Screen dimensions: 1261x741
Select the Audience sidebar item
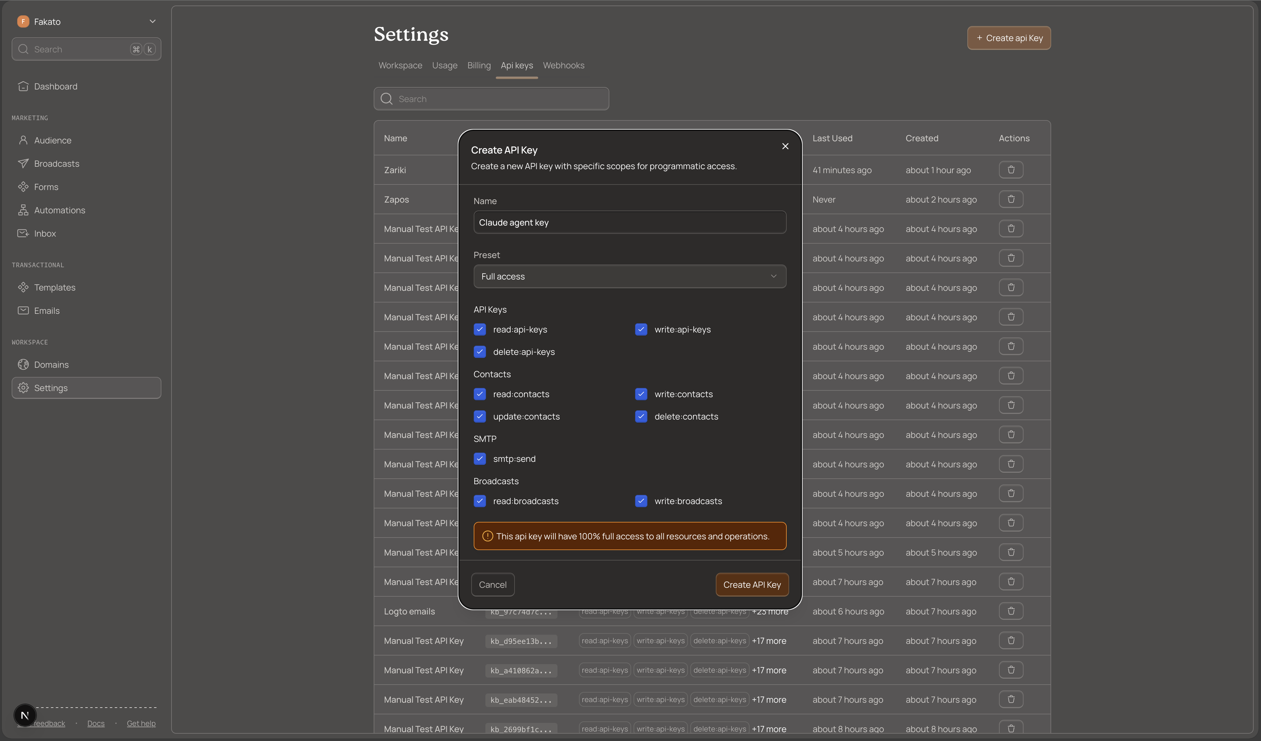pos(53,140)
